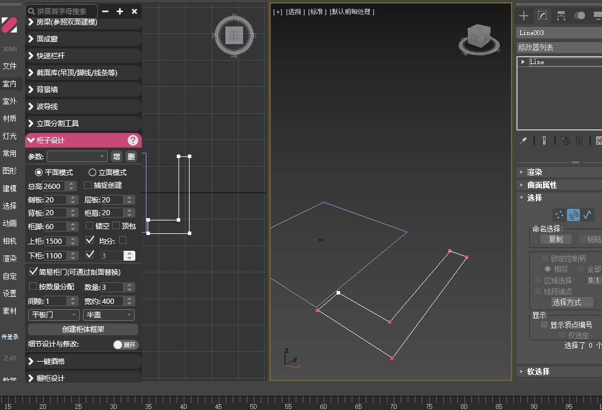Select Spline sub-object level icon
Screen dimensions: 602x410
click(x=587, y=215)
